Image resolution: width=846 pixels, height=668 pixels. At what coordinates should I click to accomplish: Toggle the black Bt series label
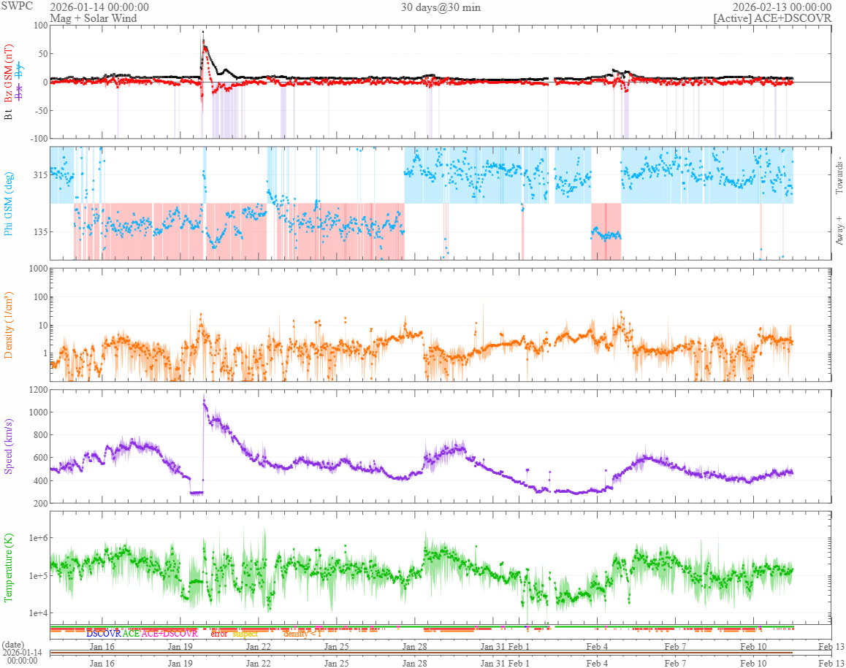point(9,115)
